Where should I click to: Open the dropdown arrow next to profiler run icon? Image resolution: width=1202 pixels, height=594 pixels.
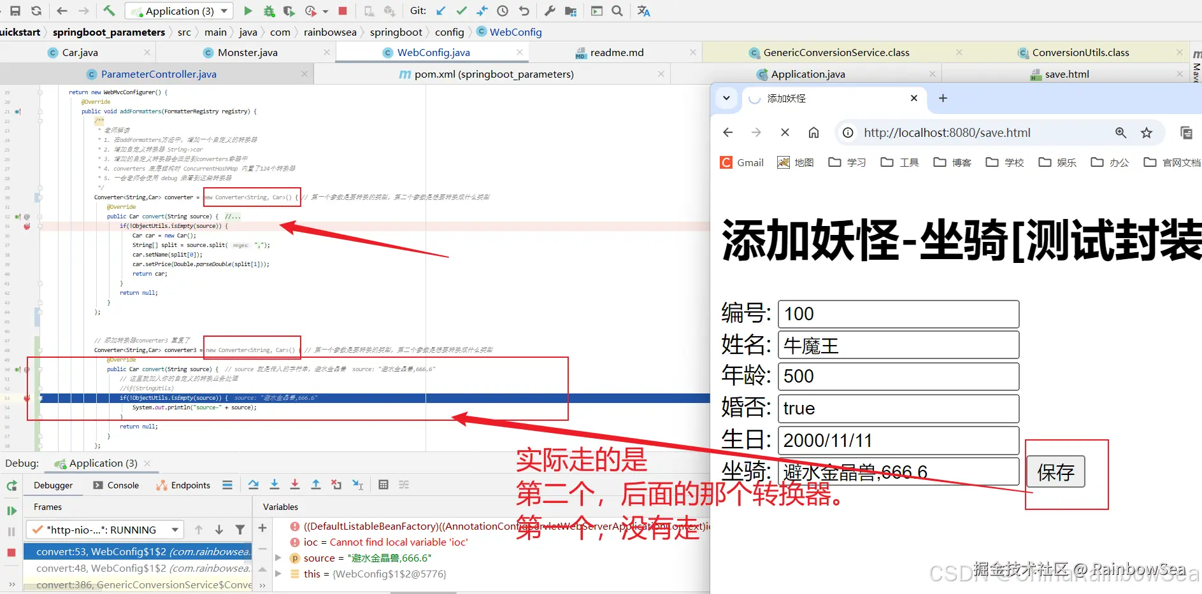click(x=326, y=11)
